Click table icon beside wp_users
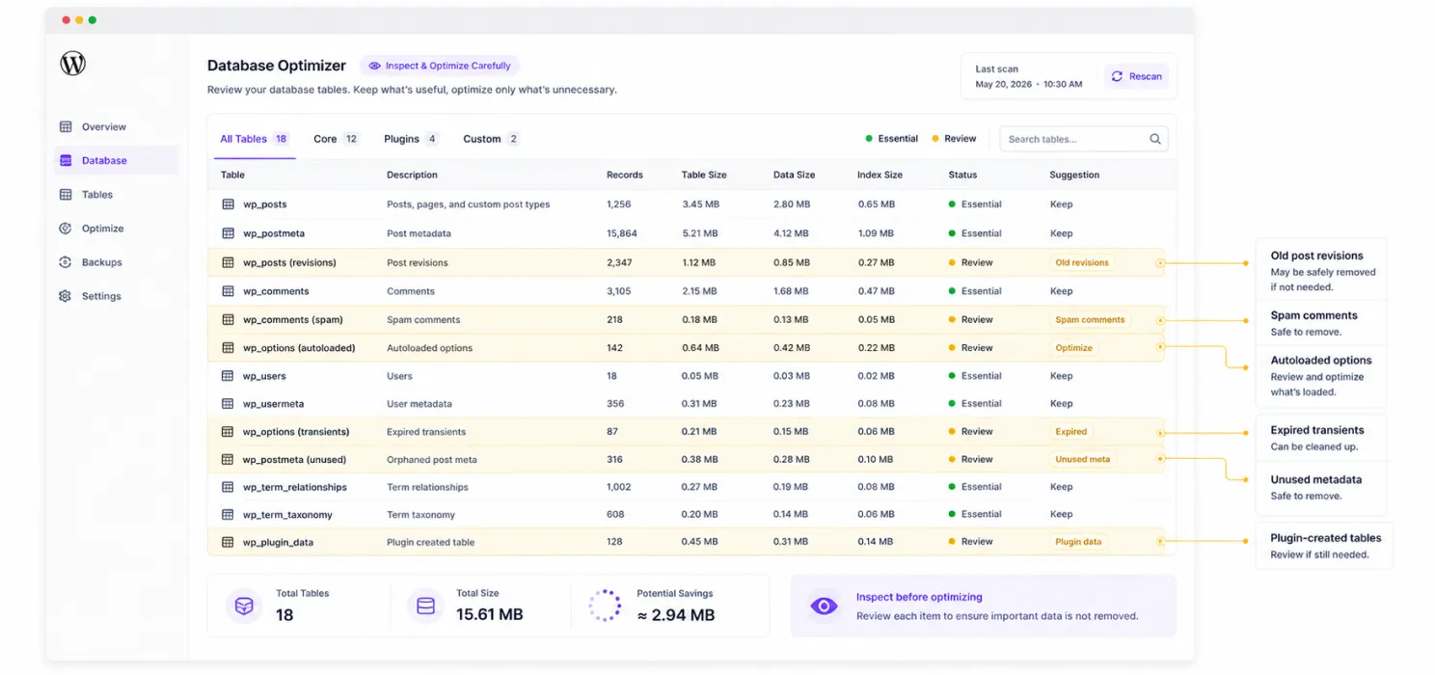This screenshot has height=675, width=1435. tap(229, 376)
